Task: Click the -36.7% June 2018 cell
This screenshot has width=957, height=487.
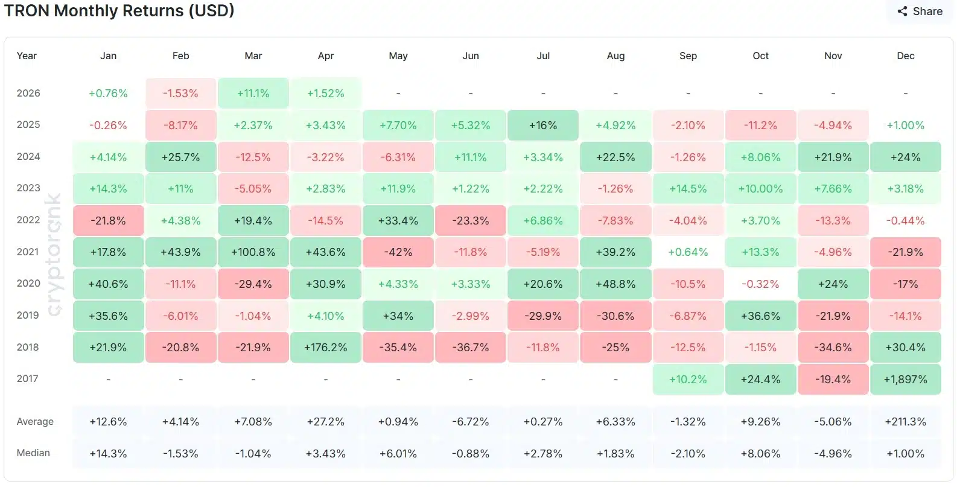Action: tap(471, 348)
